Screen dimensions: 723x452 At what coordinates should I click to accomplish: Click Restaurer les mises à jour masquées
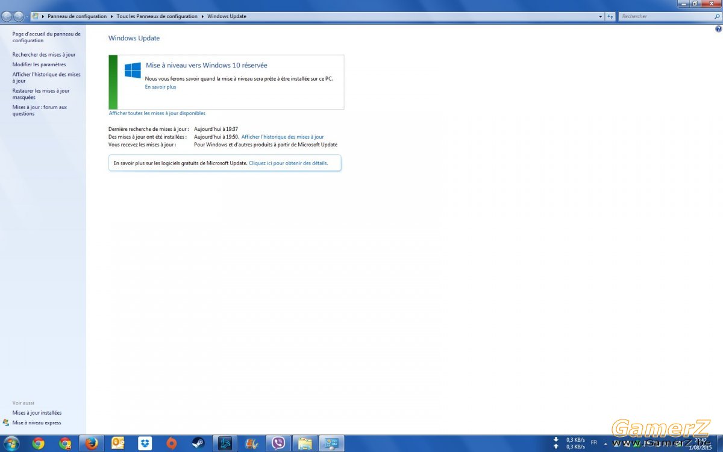click(41, 94)
